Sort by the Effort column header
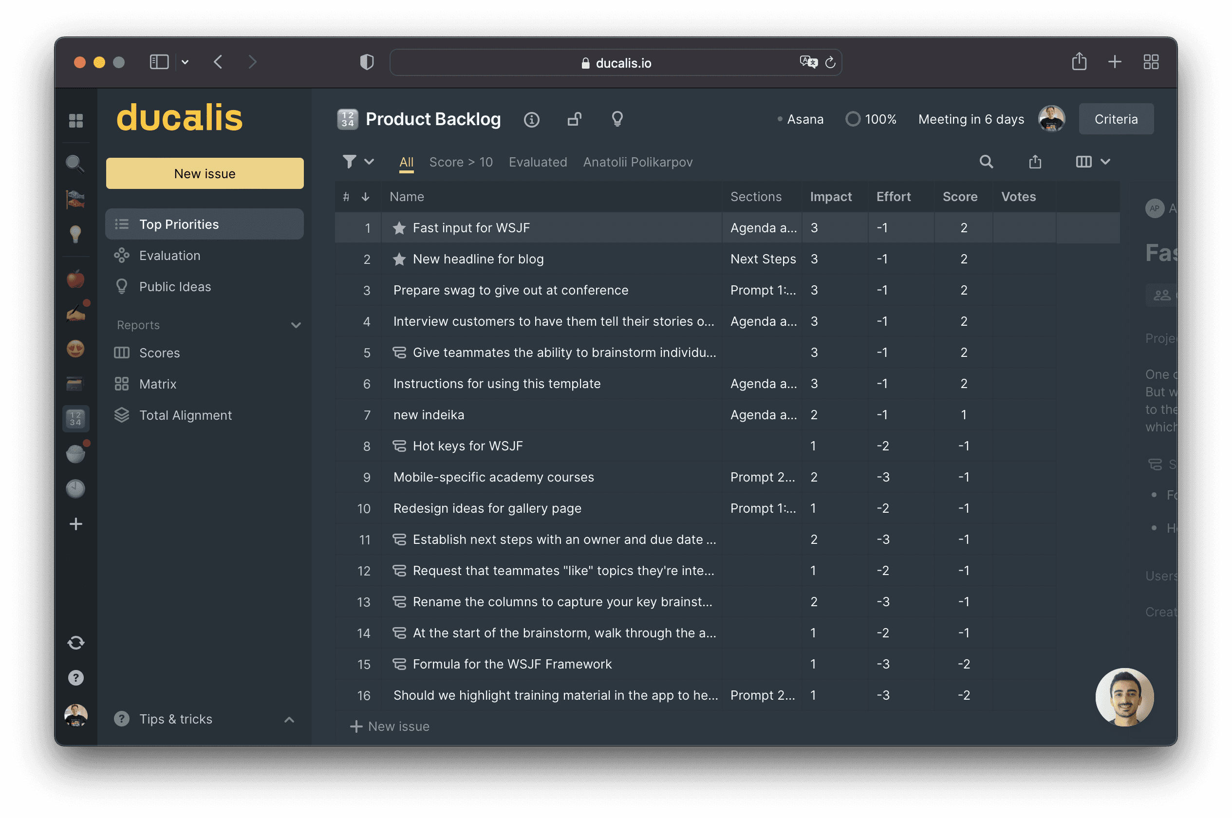 pos(893,197)
